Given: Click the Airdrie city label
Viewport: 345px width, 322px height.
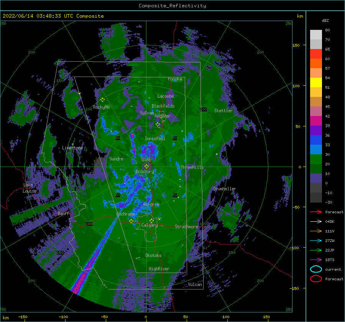Looking at the screenshot, I should point(151,204).
